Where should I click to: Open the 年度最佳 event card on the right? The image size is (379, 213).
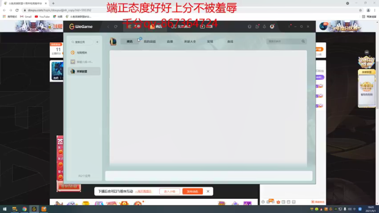coord(367,88)
